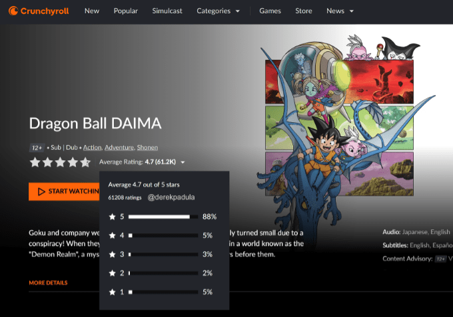Click the fourth rating star
The width and height of the screenshot is (453, 317).
(73, 162)
